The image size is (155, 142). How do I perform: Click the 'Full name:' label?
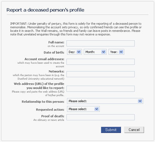coord(56,42)
